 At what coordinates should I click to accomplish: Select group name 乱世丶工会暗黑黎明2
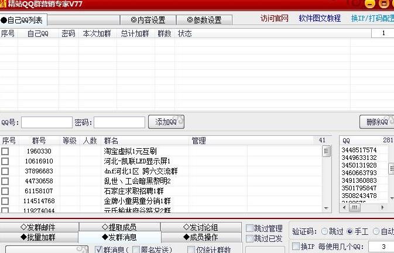137,181
